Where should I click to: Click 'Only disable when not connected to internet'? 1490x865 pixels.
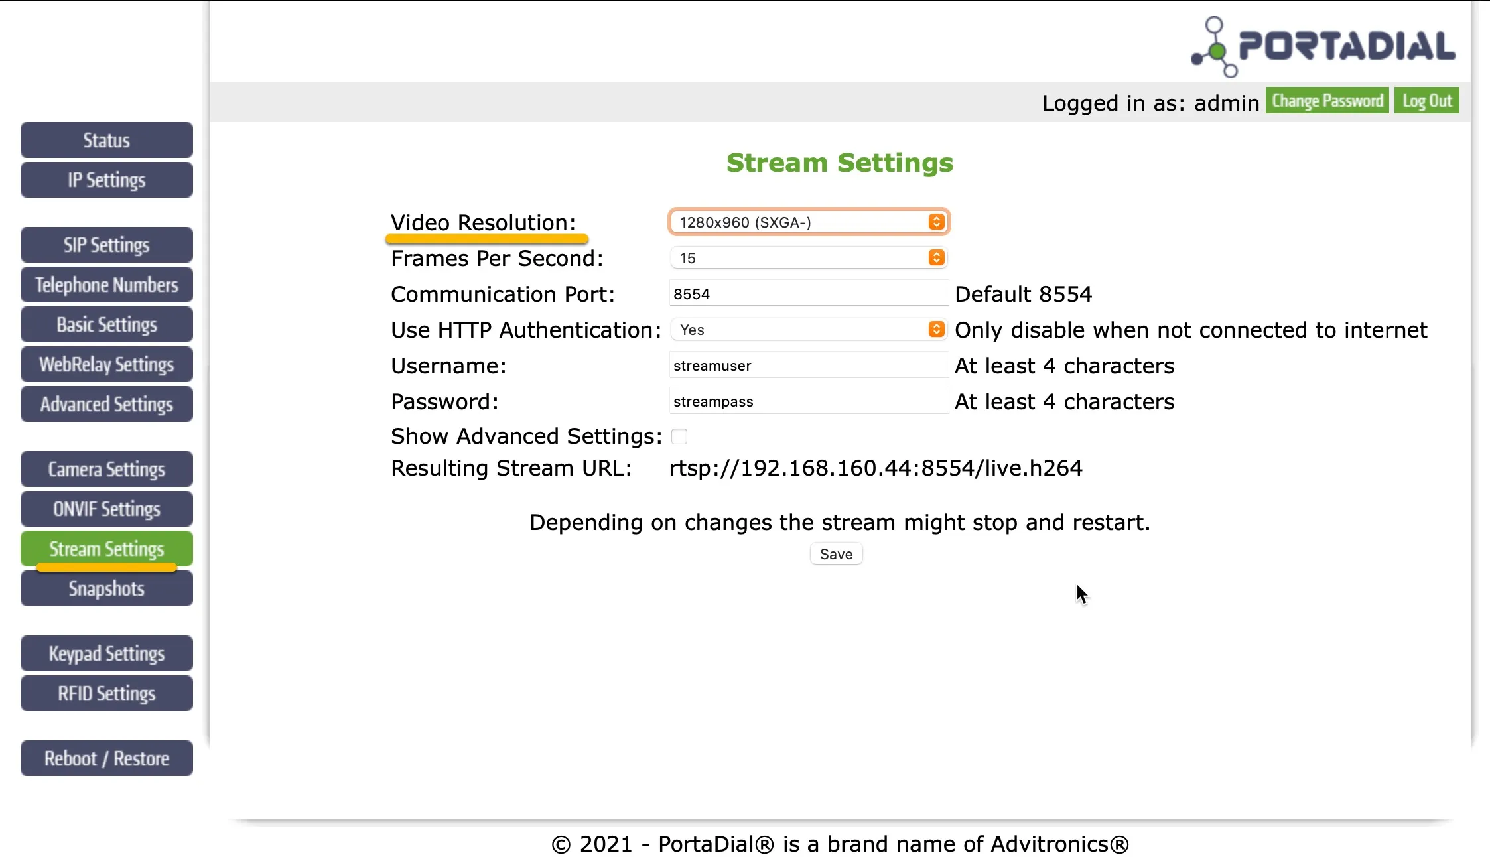1191,330
